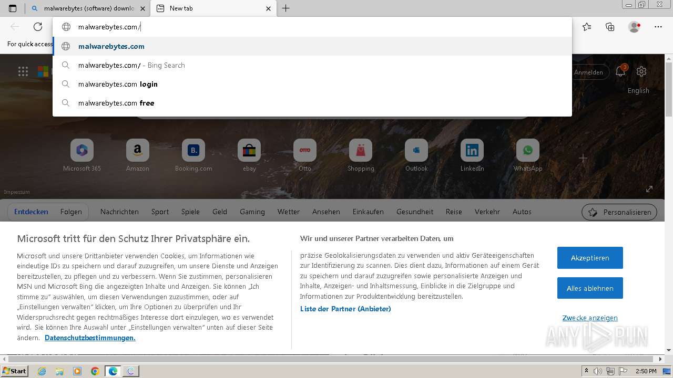Viewport: 673px width, 378px height.
Task: Open the Einkaufen category
Action: 368,212
